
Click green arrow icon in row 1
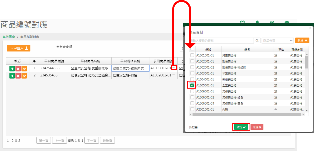click(12, 69)
